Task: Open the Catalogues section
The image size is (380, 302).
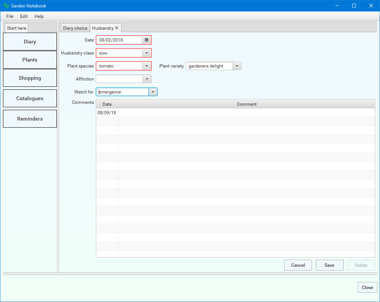Action: pyautogui.click(x=30, y=98)
